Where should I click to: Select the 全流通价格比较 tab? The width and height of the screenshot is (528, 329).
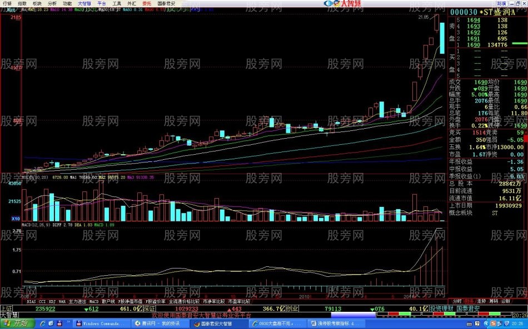(x=184, y=302)
